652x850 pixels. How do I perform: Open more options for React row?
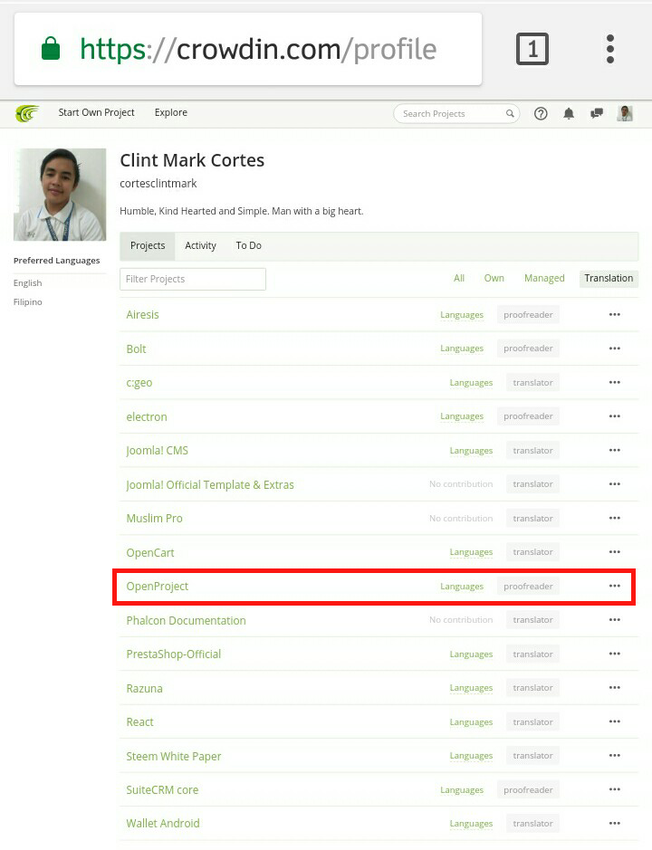point(614,721)
